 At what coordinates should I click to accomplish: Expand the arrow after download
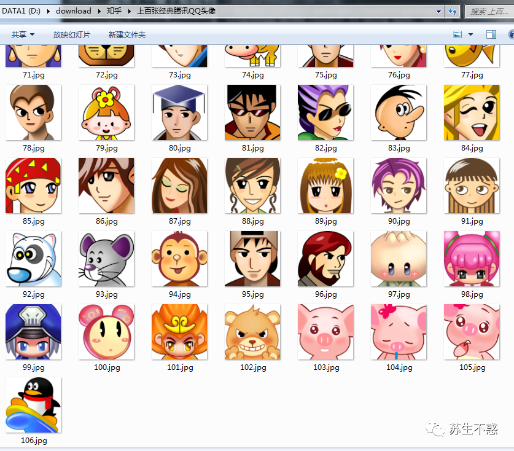[x=99, y=11]
